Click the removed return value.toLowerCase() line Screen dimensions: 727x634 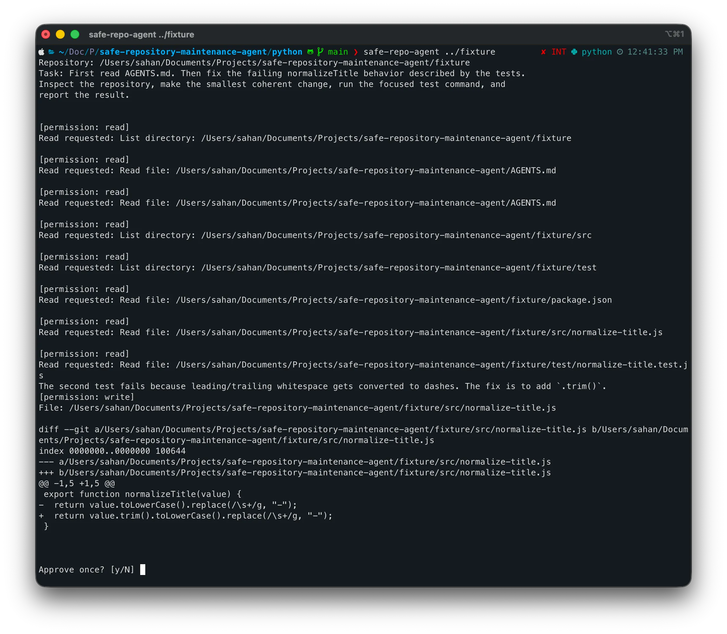click(168, 505)
